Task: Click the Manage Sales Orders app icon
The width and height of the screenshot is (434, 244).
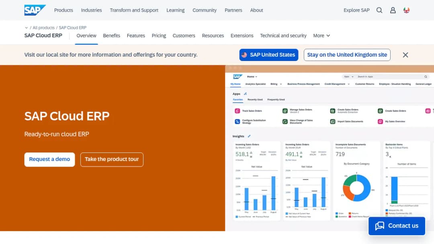Action: pyautogui.click(x=285, y=111)
